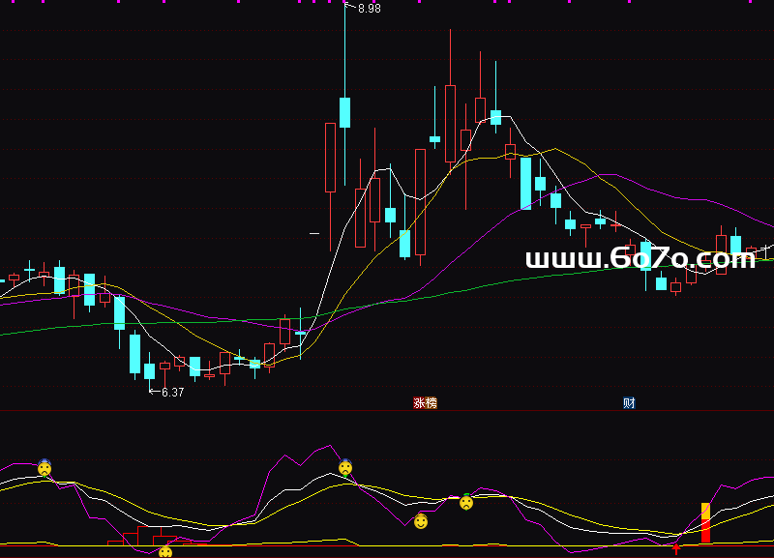This screenshot has width=774, height=558.
Task: Click the 8.98 high price label
Action: 369,9
